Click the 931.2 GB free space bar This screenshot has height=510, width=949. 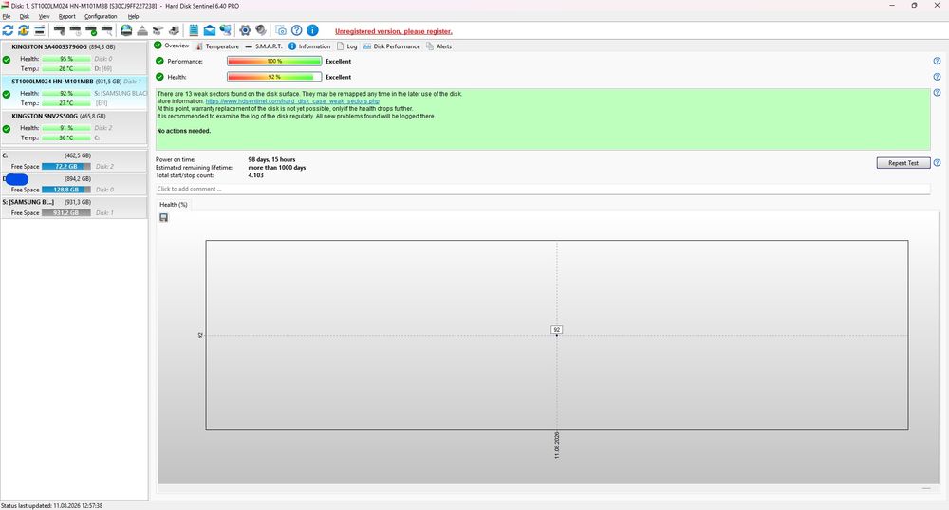(x=66, y=212)
